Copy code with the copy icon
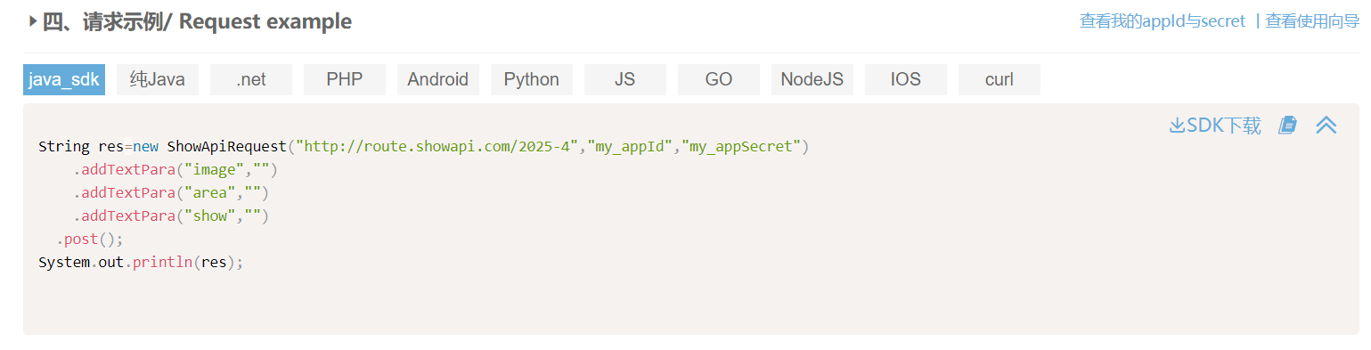The height and width of the screenshot is (350, 1371). (x=1287, y=126)
